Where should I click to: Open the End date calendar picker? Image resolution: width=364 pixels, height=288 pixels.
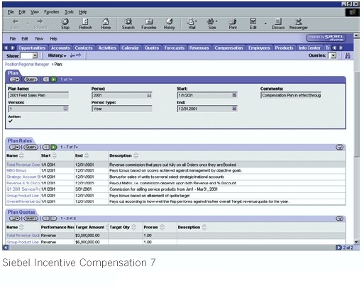[x=234, y=109]
